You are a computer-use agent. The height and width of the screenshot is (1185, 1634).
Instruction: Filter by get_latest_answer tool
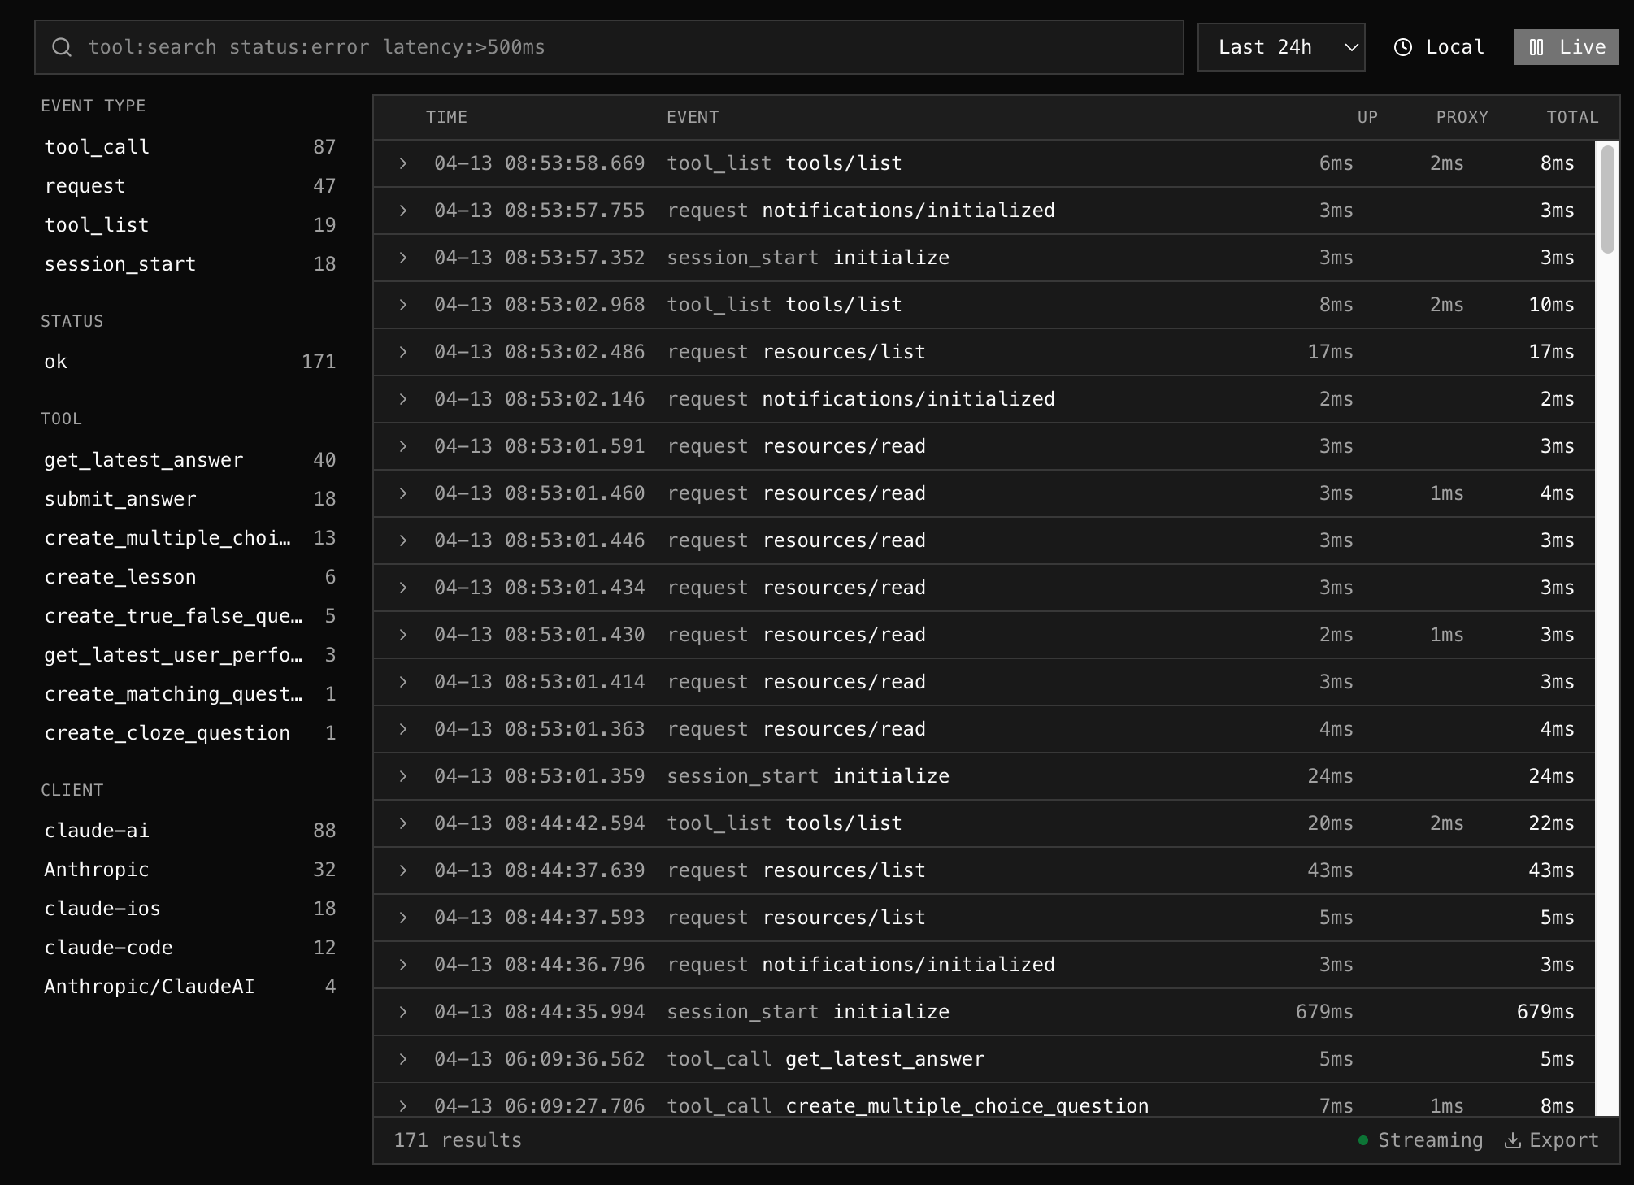pyautogui.click(x=189, y=460)
